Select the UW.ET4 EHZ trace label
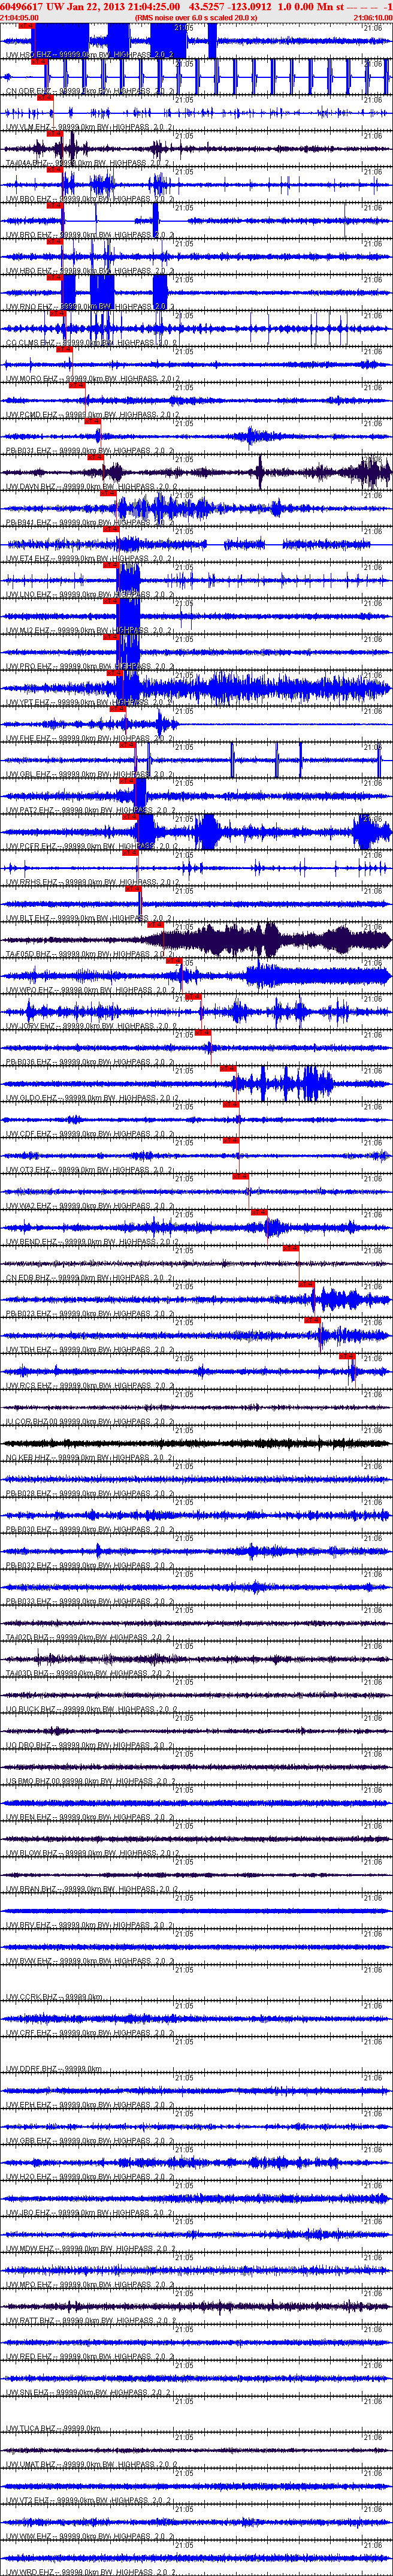 click(x=90, y=559)
